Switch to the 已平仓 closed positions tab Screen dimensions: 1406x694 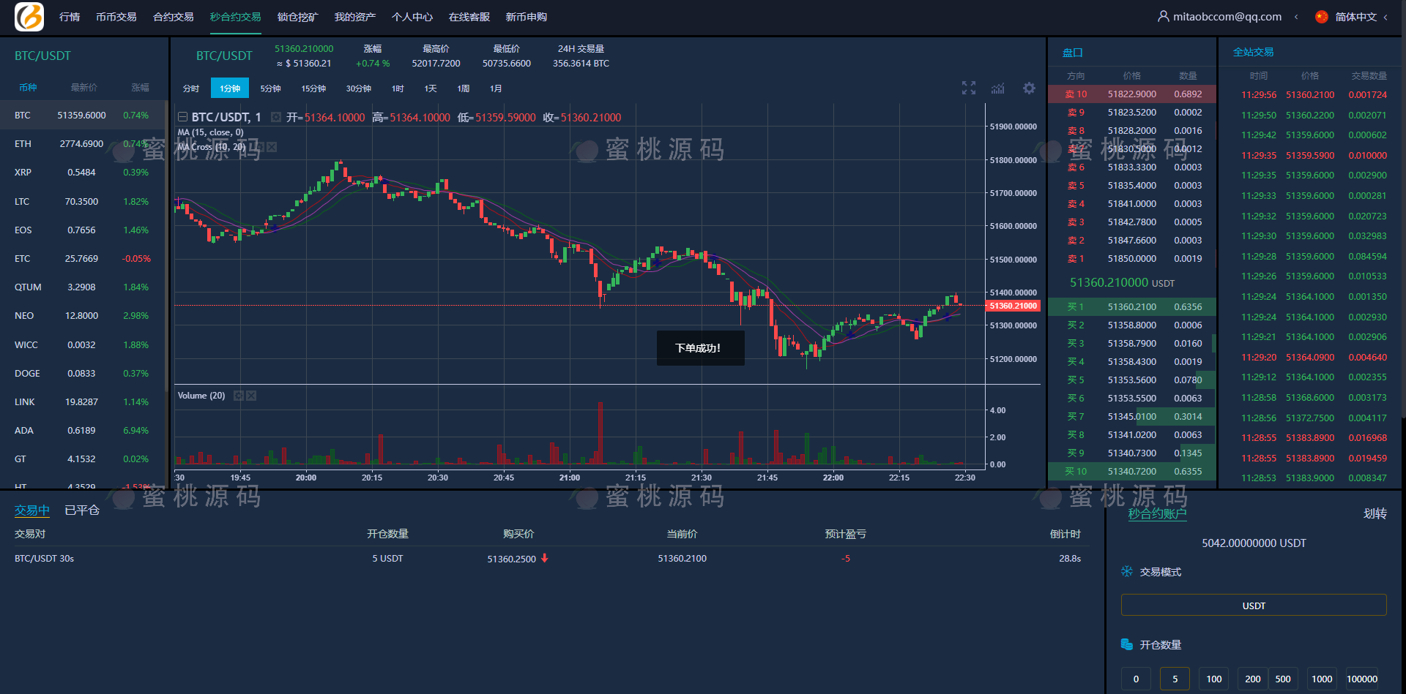pos(82,510)
